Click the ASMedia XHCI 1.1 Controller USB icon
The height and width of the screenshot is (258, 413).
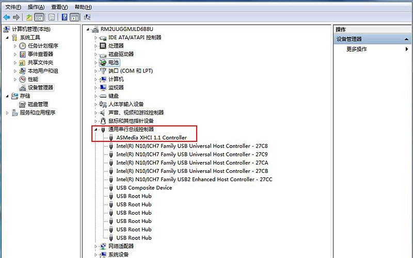[111, 138]
